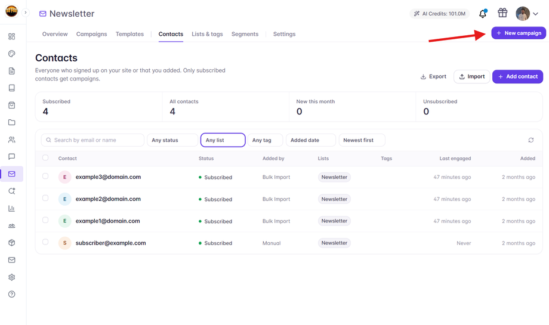
Task: Click the Import button
Action: 471,76
